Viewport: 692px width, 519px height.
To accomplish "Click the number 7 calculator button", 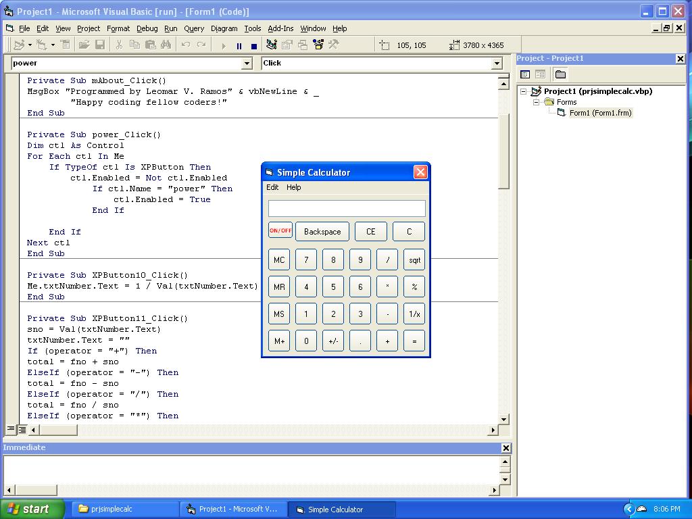I will pyautogui.click(x=306, y=260).
